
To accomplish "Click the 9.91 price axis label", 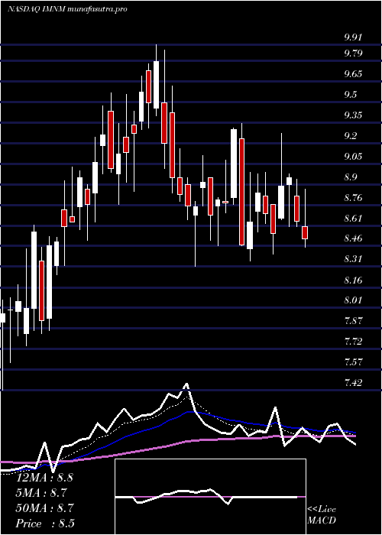I will [353, 38].
